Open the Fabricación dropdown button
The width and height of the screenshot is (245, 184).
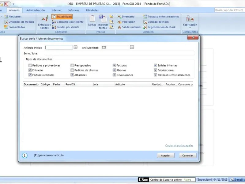coord(190,22)
